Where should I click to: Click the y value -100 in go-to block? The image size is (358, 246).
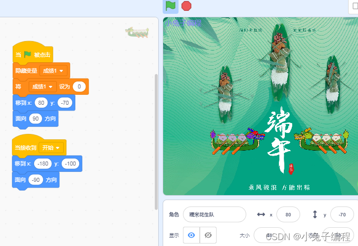point(70,164)
